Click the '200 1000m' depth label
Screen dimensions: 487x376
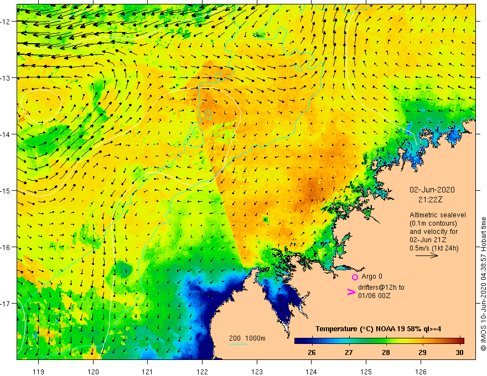(x=247, y=338)
